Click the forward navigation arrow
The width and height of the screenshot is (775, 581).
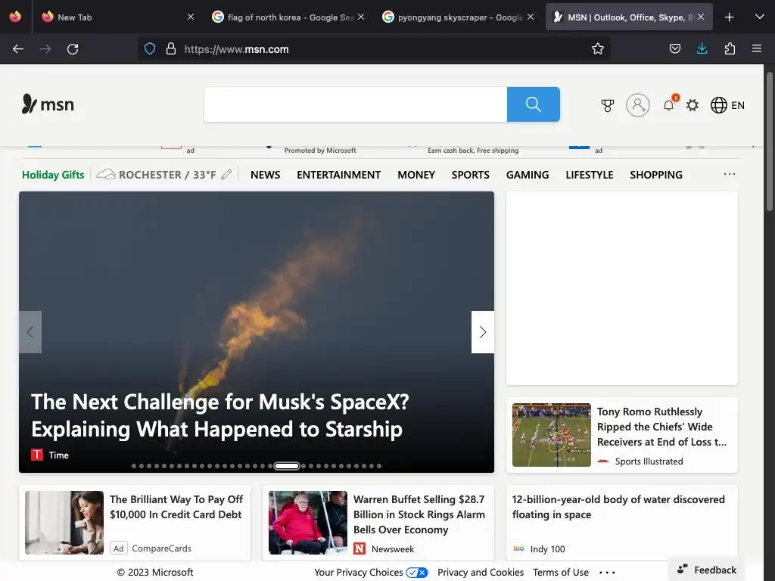(x=45, y=49)
